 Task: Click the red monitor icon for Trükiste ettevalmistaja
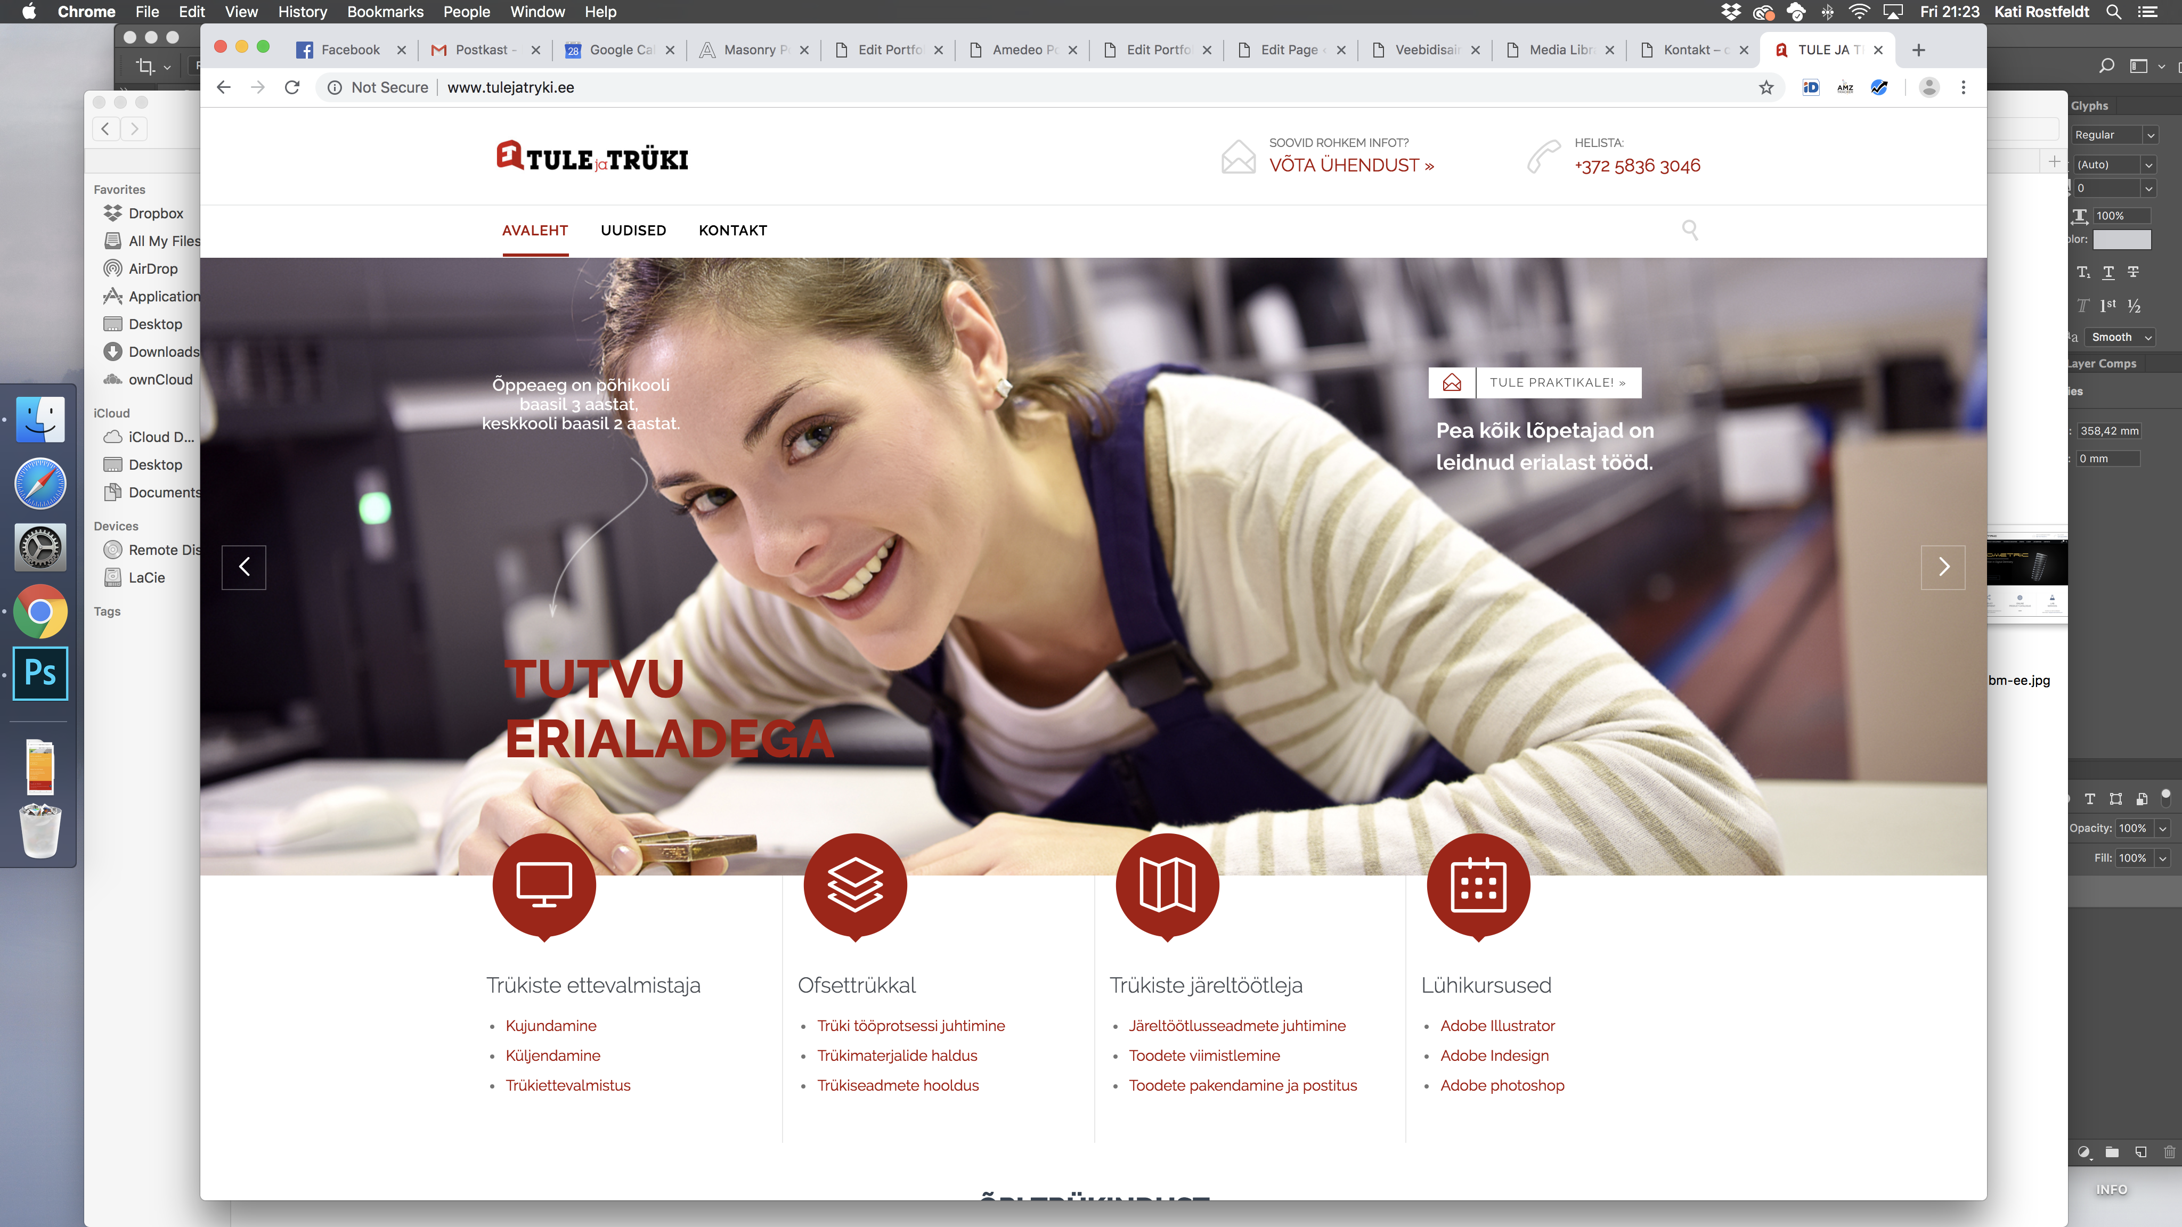[544, 884]
